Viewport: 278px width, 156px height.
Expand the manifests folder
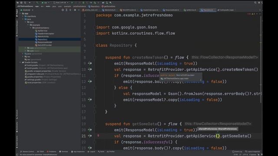coord(23,16)
